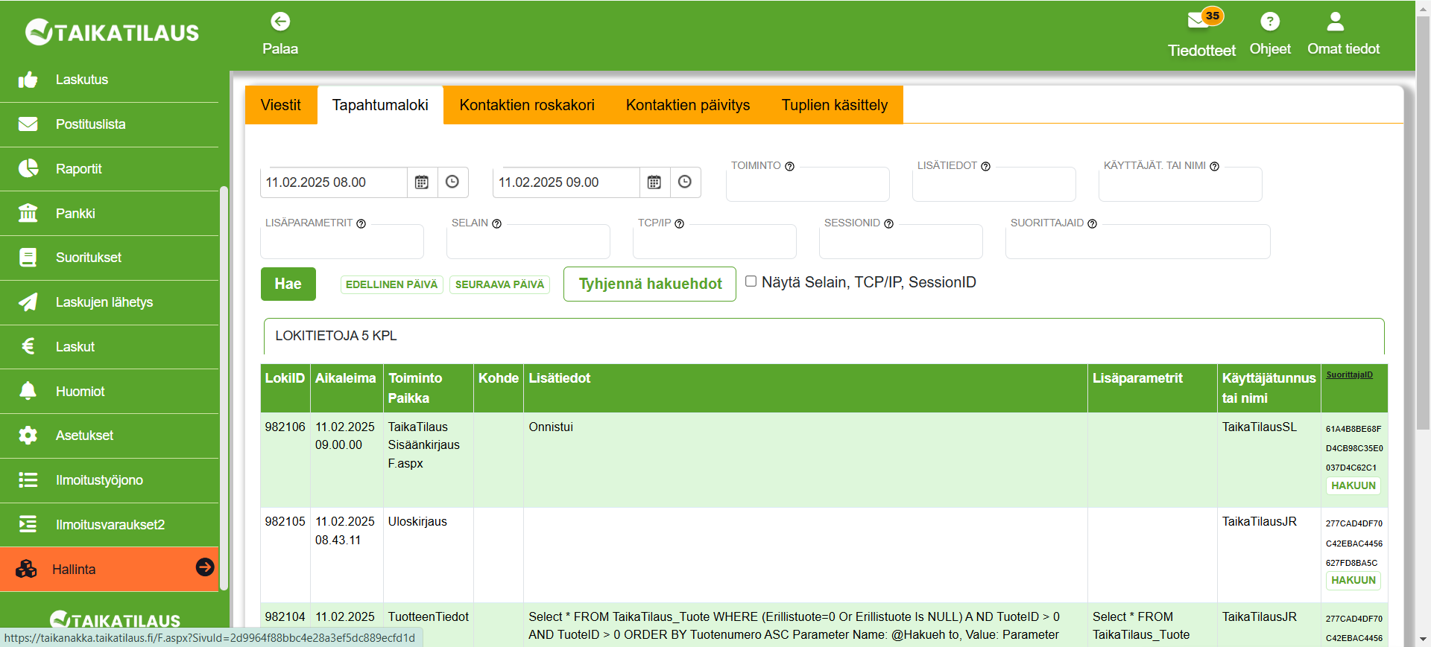
Task: Focus the start date field 11.02.2025 08.00
Action: pyautogui.click(x=334, y=182)
